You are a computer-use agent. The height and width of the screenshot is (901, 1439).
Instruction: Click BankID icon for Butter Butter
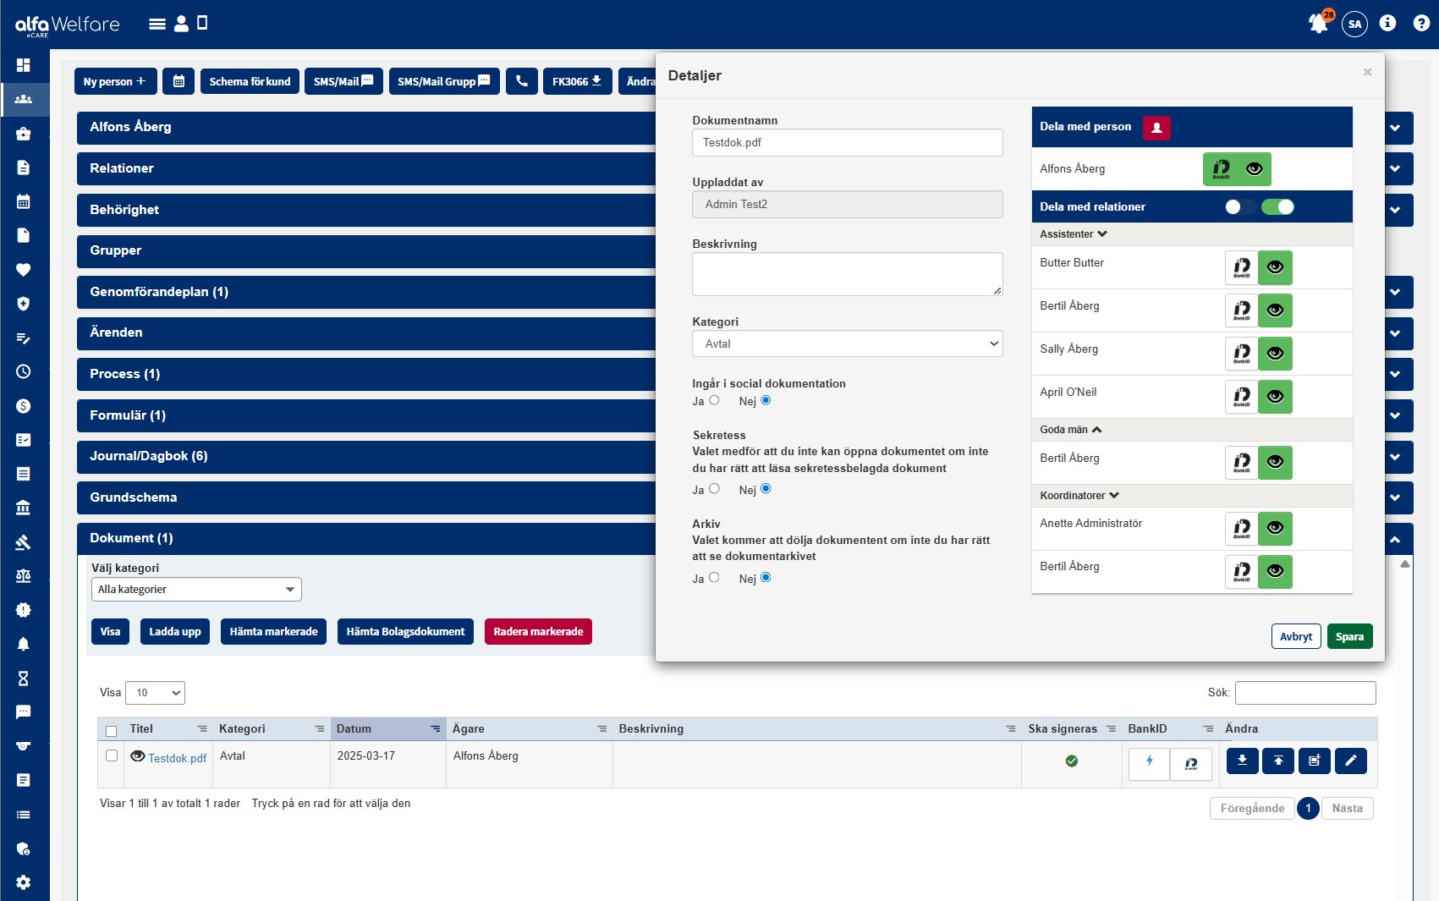point(1241,267)
